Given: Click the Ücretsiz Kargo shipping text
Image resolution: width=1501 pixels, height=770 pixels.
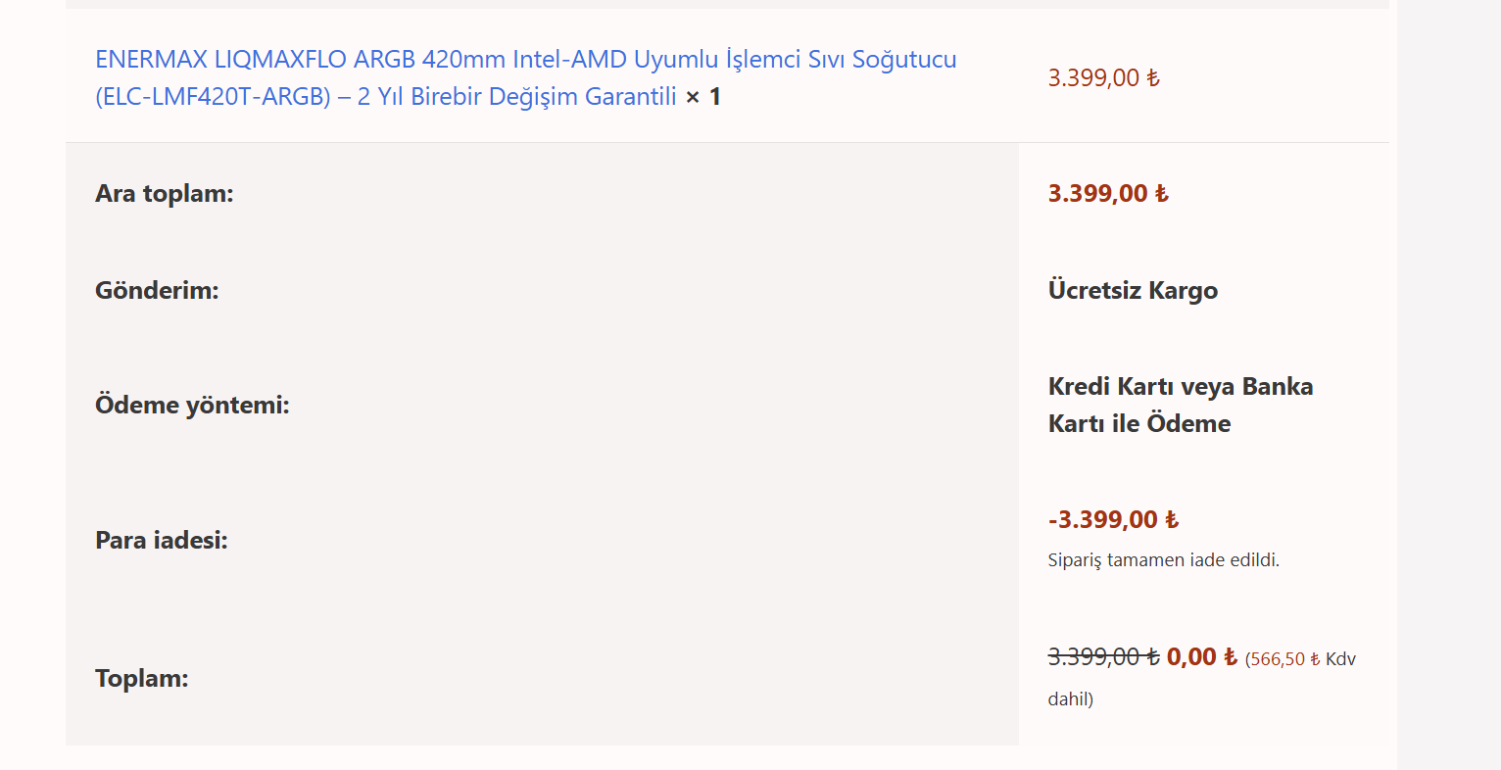Looking at the screenshot, I should point(1133,291).
